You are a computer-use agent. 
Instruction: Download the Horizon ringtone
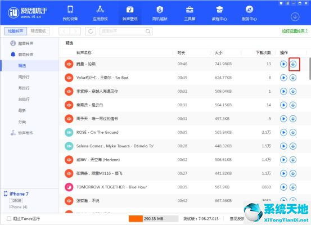coord(293,160)
